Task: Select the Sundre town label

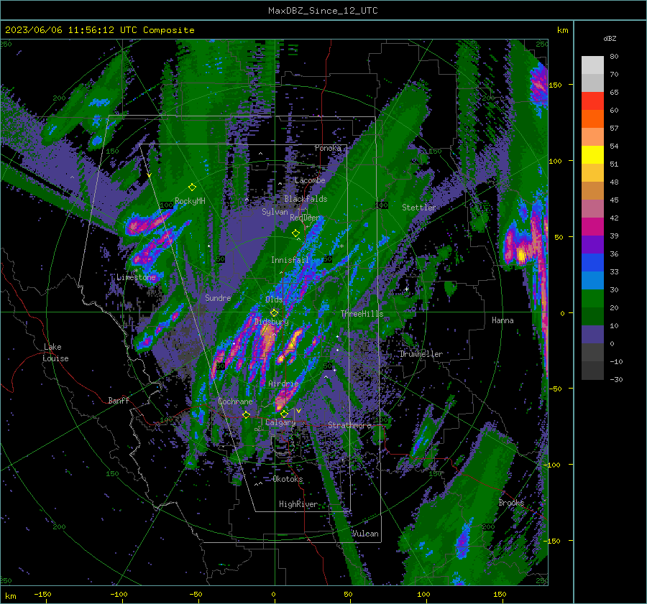Action: [218, 297]
